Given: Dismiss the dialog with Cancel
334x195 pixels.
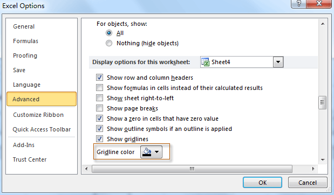Looking at the screenshot, I should pyautogui.click(x=308, y=183).
